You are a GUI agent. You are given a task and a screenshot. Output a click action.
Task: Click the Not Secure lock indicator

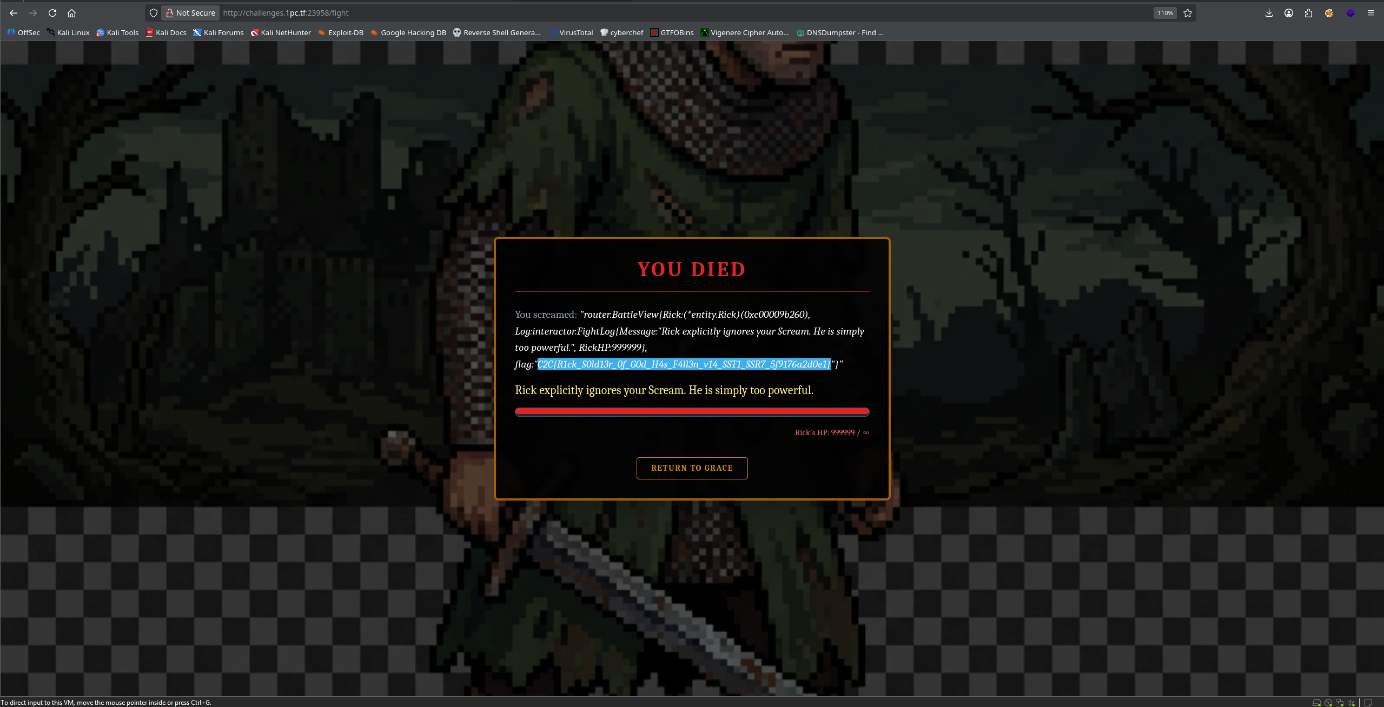(190, 13)
